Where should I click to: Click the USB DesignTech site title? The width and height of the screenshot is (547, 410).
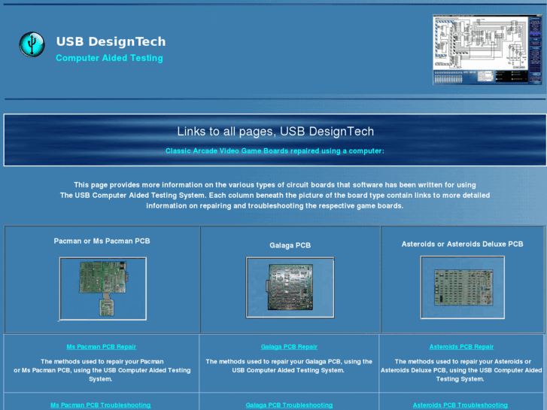point(111,41)
